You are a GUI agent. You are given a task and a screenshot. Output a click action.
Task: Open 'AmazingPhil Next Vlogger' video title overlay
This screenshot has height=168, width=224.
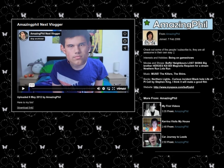(x=45, y=34)
